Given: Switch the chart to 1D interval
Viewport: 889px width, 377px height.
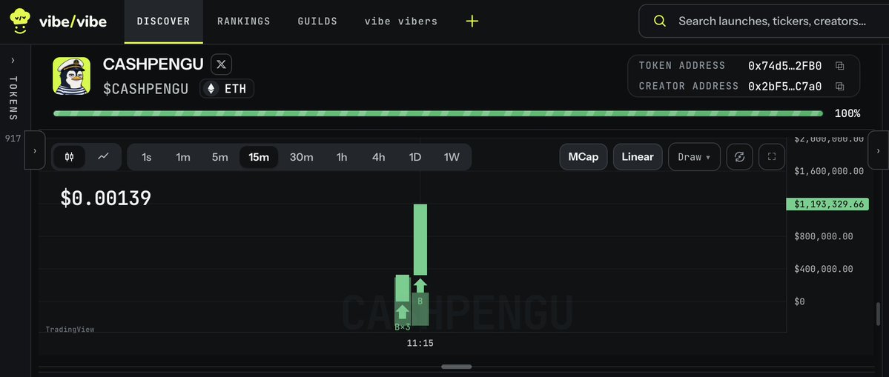Looking at the screenshot, I should [415, 157].
